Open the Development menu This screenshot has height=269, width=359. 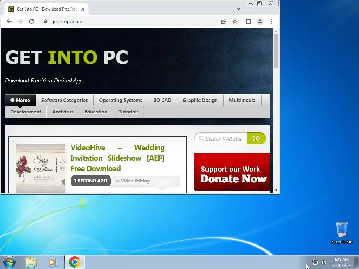(x=26, y=112)
